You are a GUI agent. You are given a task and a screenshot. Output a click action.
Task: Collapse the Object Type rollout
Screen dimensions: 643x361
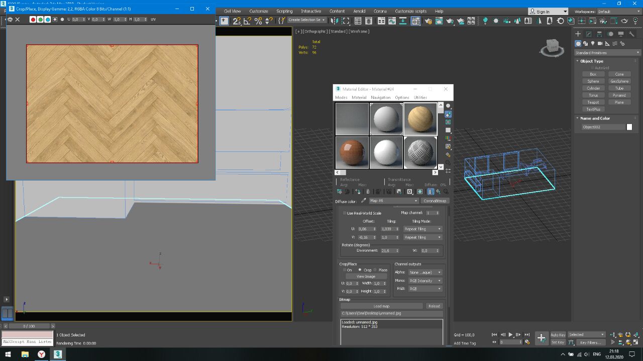point(592,61)
